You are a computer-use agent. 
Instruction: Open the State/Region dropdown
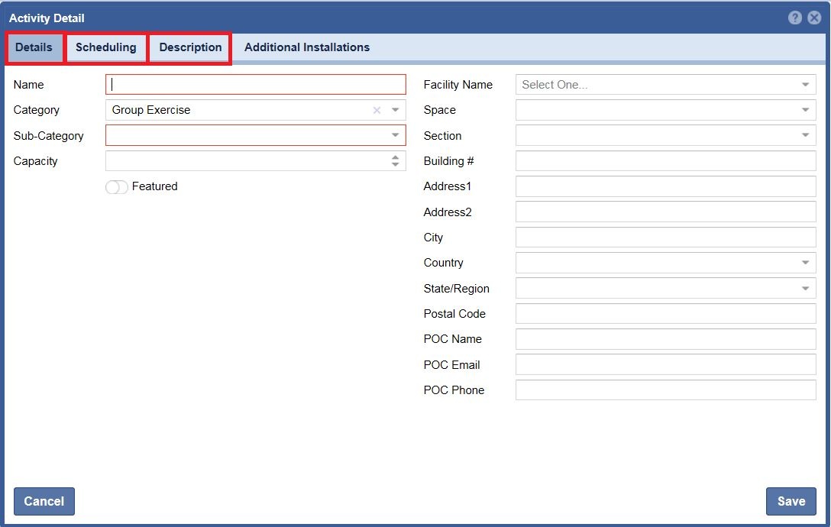[805, 289]
